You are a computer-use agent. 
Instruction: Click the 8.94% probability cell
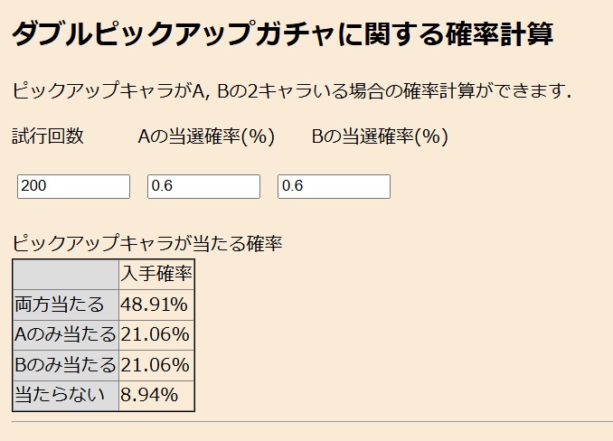tap(149, 395)
